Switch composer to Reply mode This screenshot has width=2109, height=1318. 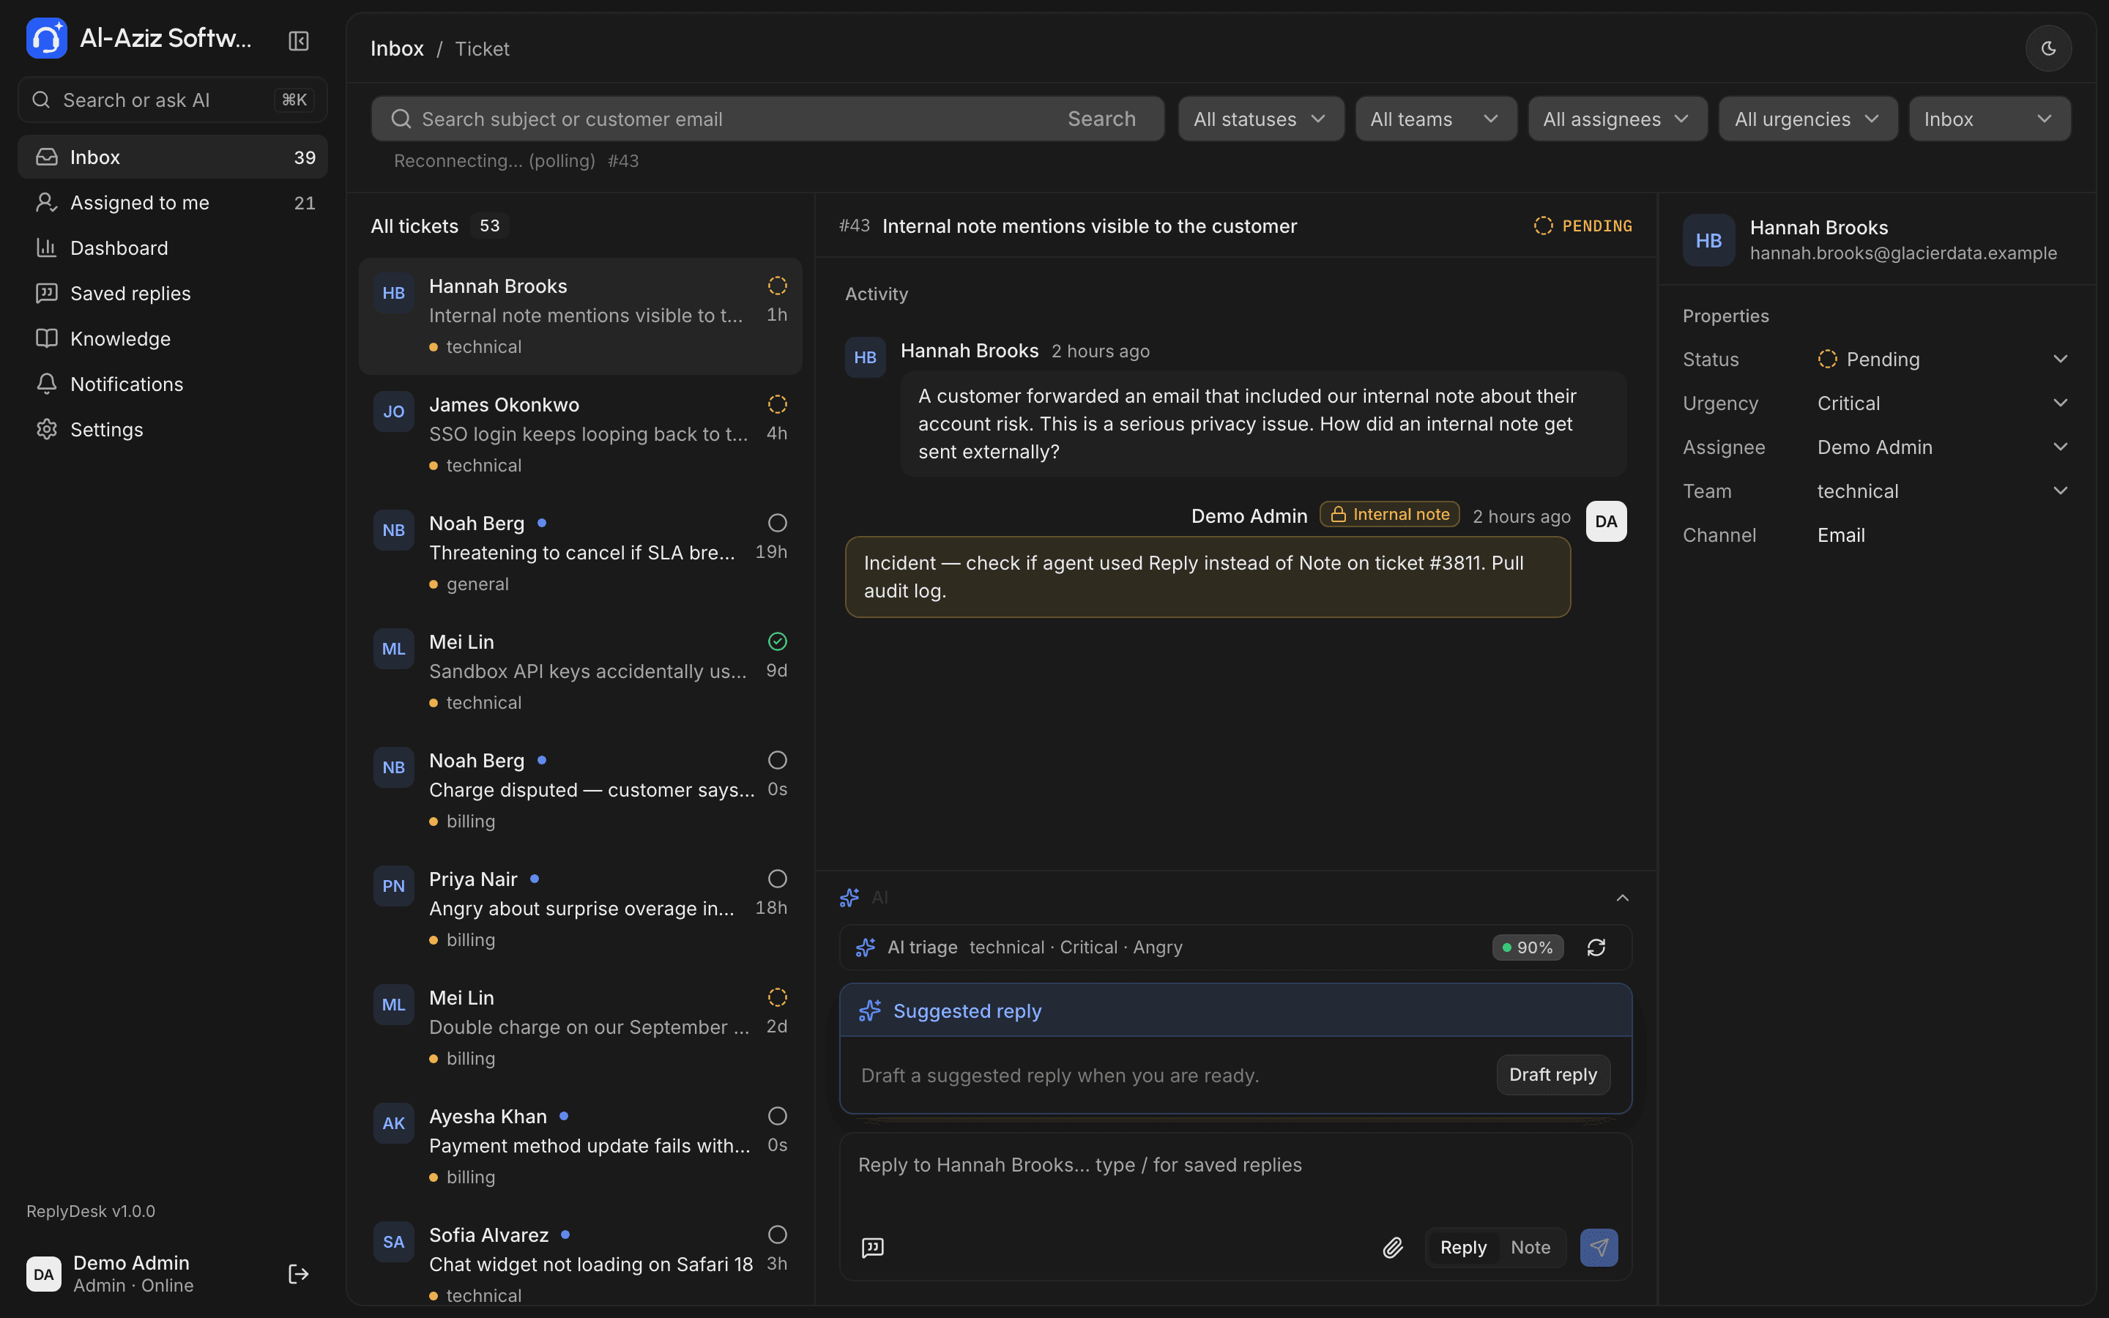pos(1463,1248)
